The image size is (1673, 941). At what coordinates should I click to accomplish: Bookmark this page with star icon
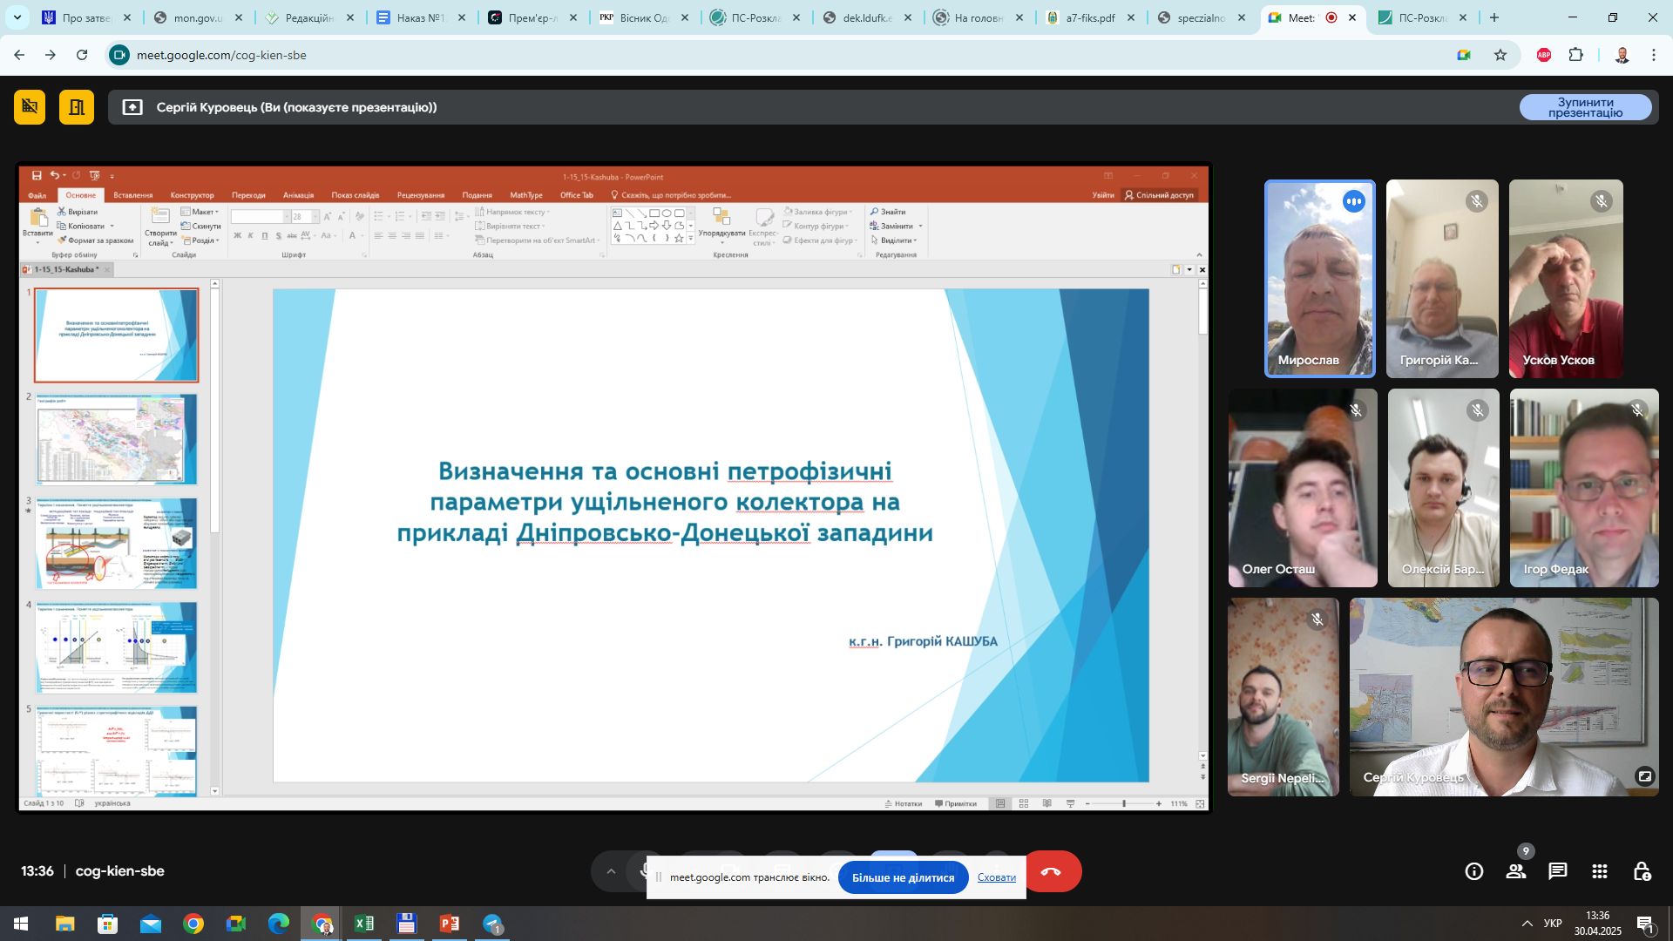pos(1500,55)
